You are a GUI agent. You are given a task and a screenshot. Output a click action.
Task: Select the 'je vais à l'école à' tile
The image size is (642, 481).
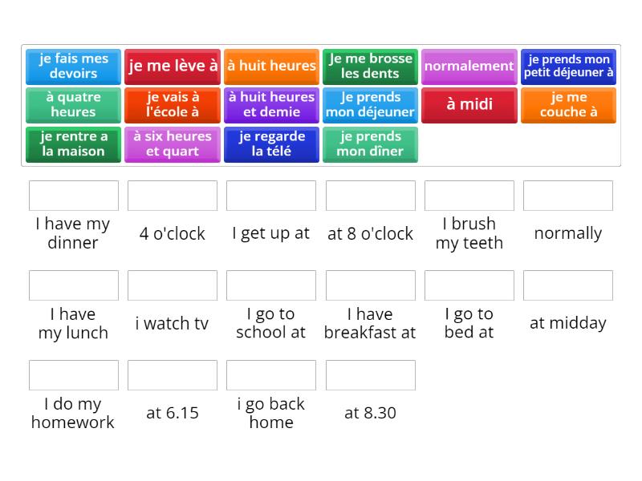pyautogui.click(x=173, y=105)
